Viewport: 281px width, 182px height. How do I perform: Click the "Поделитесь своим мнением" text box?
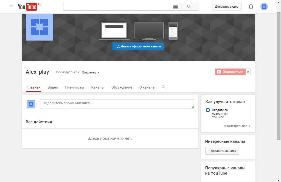click(x=117, y=104)
